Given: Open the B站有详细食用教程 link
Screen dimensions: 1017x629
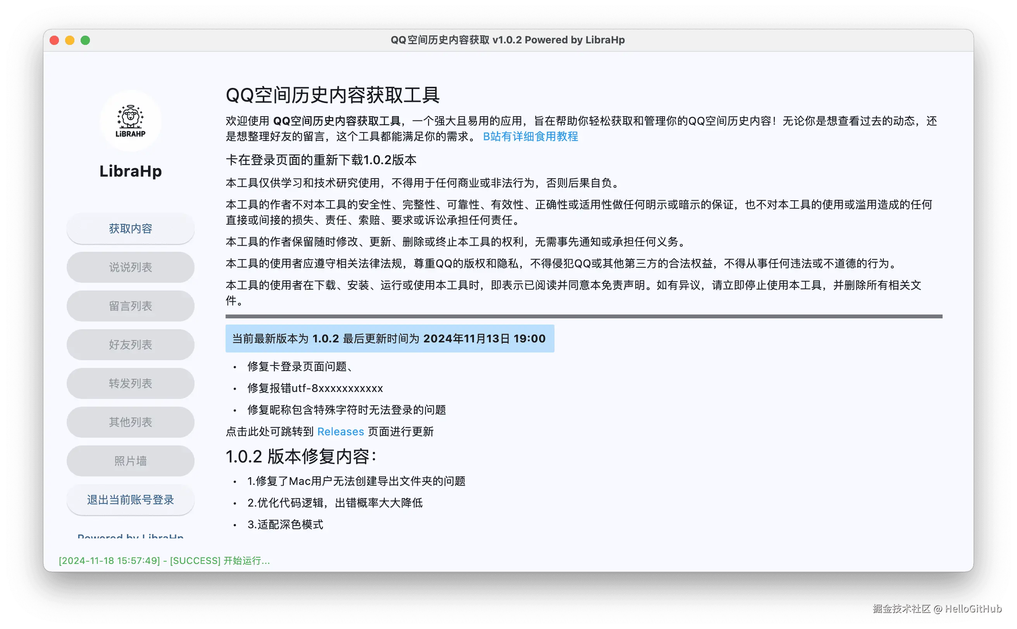Looking at the screenshot, I should (x=530, y=136).
